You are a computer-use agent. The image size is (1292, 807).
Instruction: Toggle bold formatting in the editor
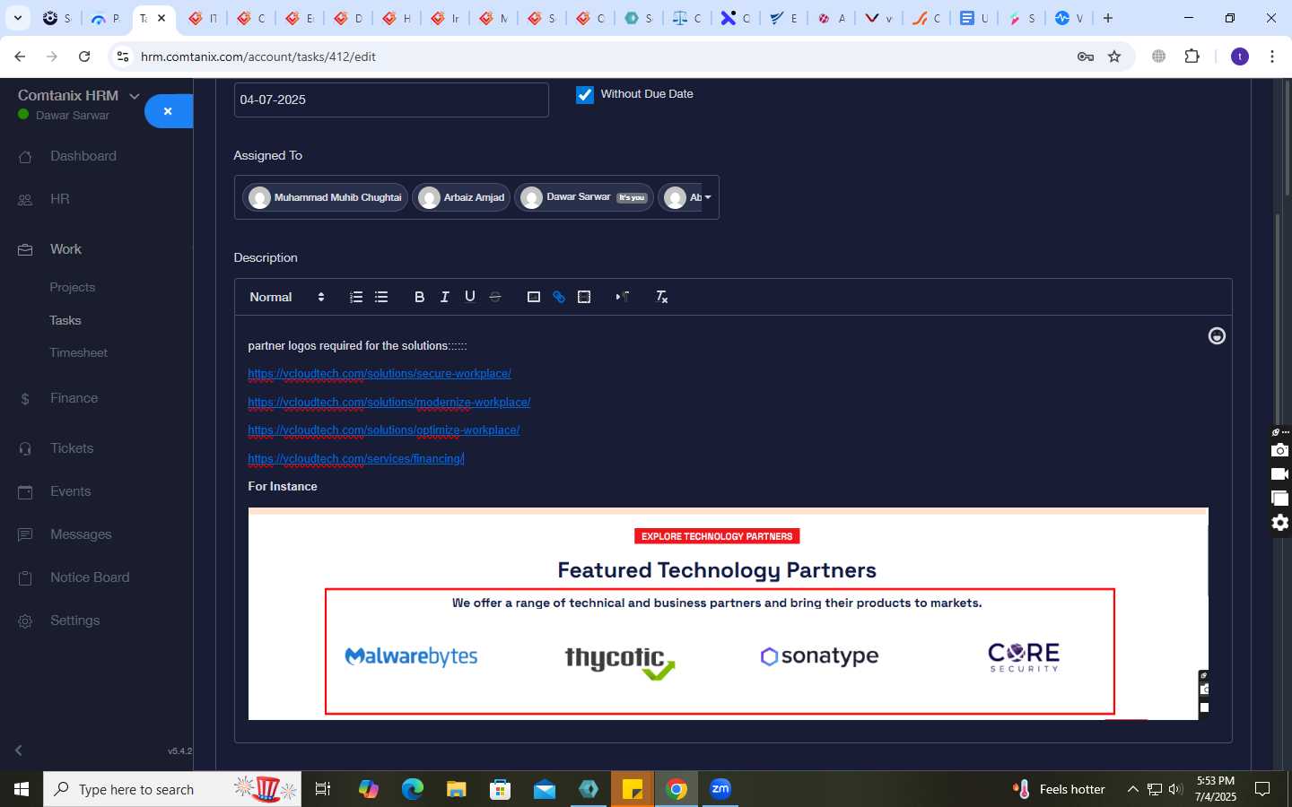click(x=419, y=297)
